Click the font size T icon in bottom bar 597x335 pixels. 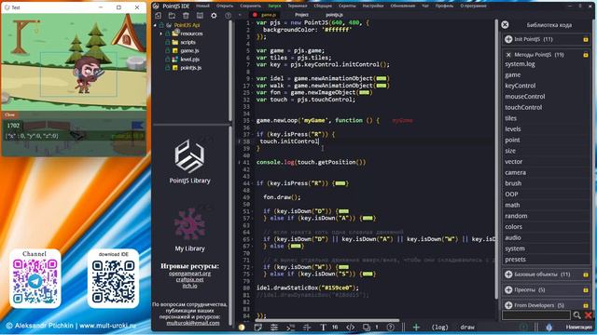click(323, 327)
